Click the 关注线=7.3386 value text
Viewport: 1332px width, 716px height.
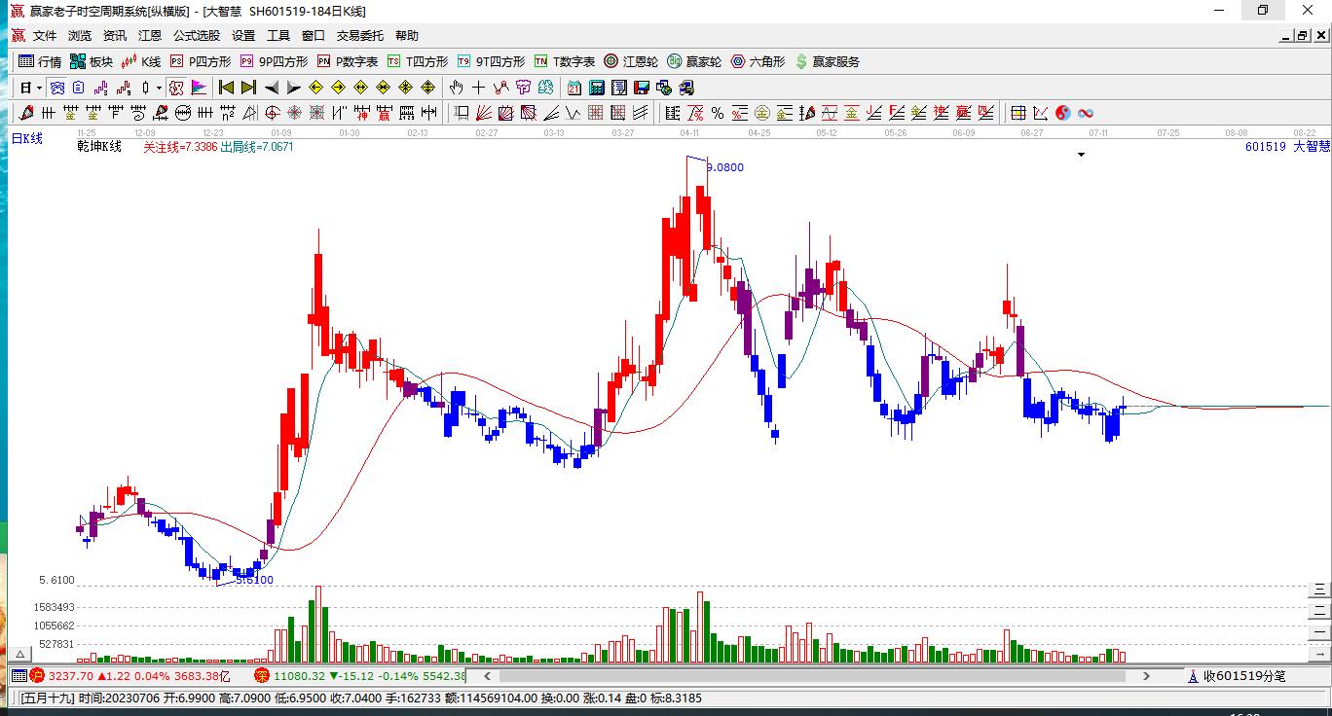click(x=180, y=147)
